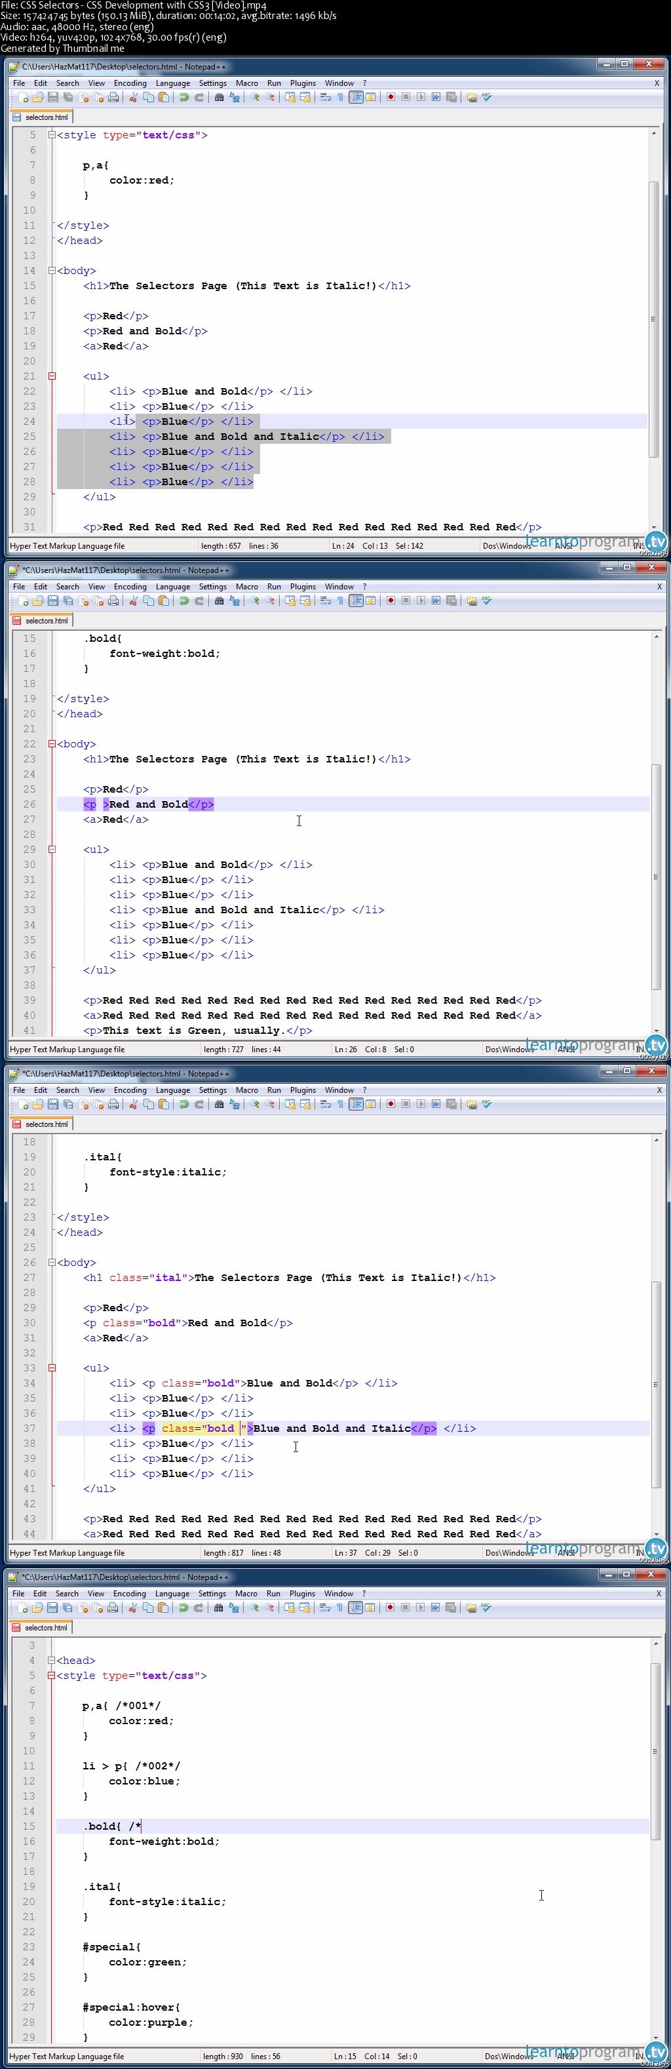Toggle Show All Characters in the bottommost toolbar
This screenshot has height=2069, width=671.
click(x=339, y=1608)
